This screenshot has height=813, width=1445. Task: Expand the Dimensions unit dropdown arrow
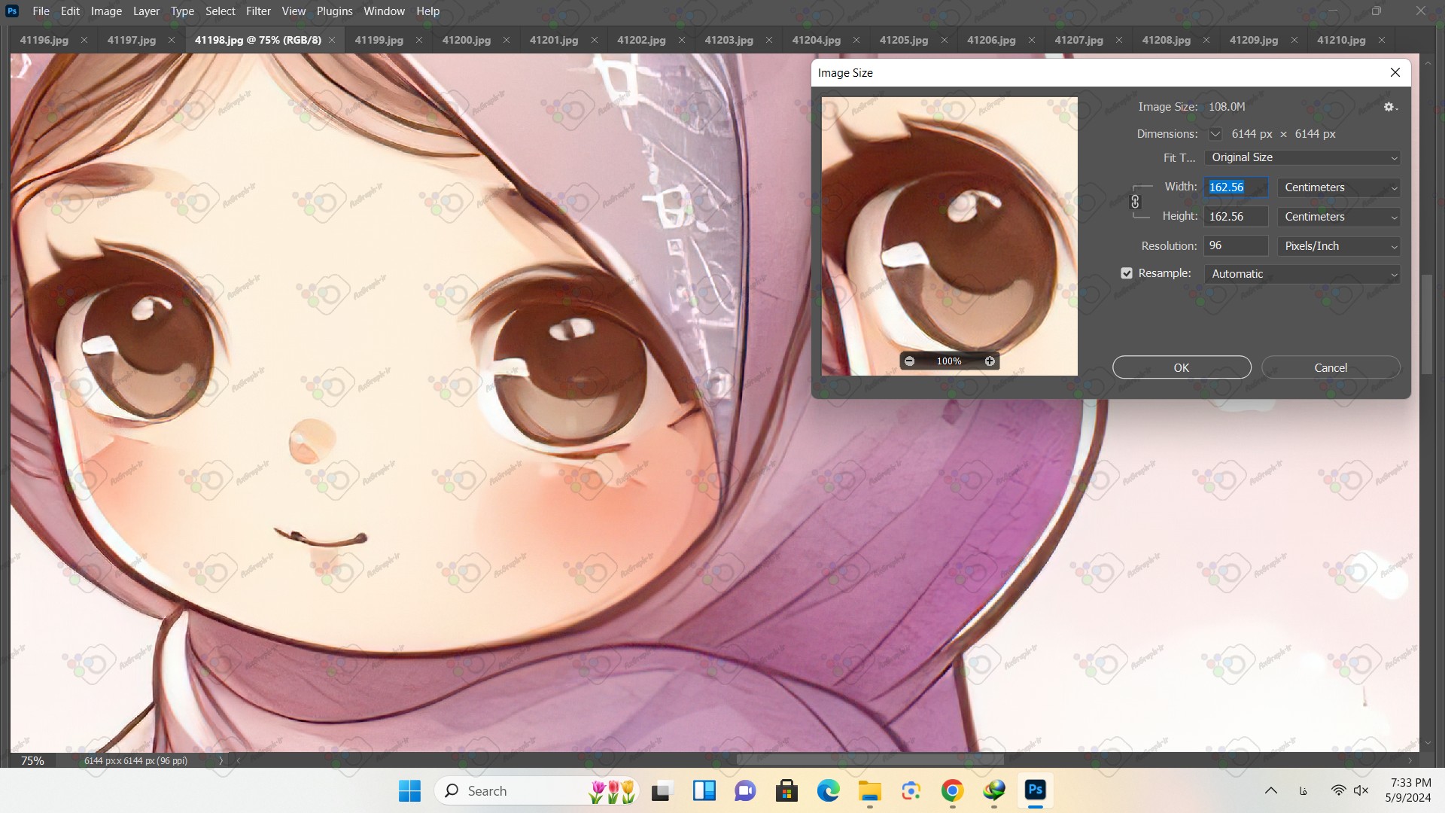[1215, 134]
